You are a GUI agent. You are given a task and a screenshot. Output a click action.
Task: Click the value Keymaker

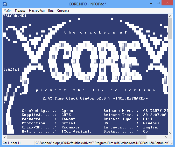(71, 127)
